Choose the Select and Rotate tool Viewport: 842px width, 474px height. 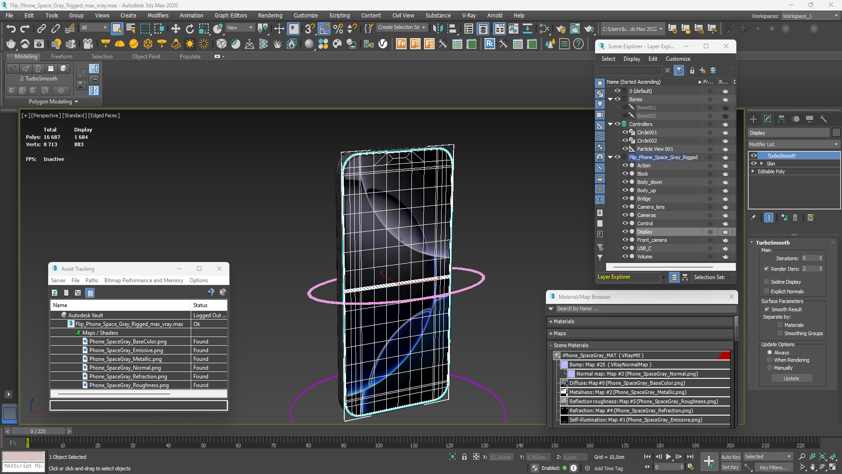tap(189, 29)
